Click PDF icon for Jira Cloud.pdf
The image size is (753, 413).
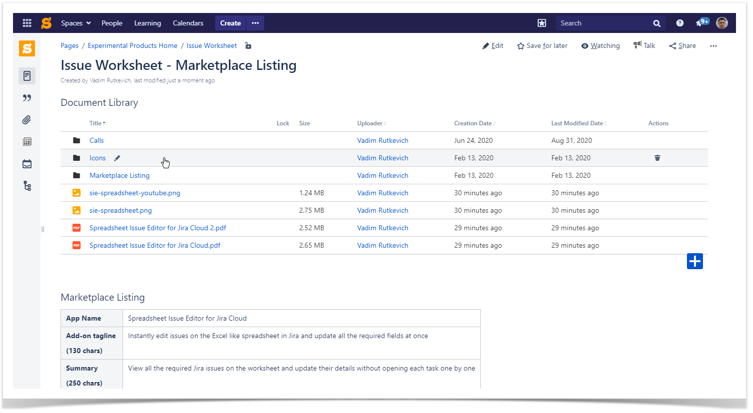[77, 245]
